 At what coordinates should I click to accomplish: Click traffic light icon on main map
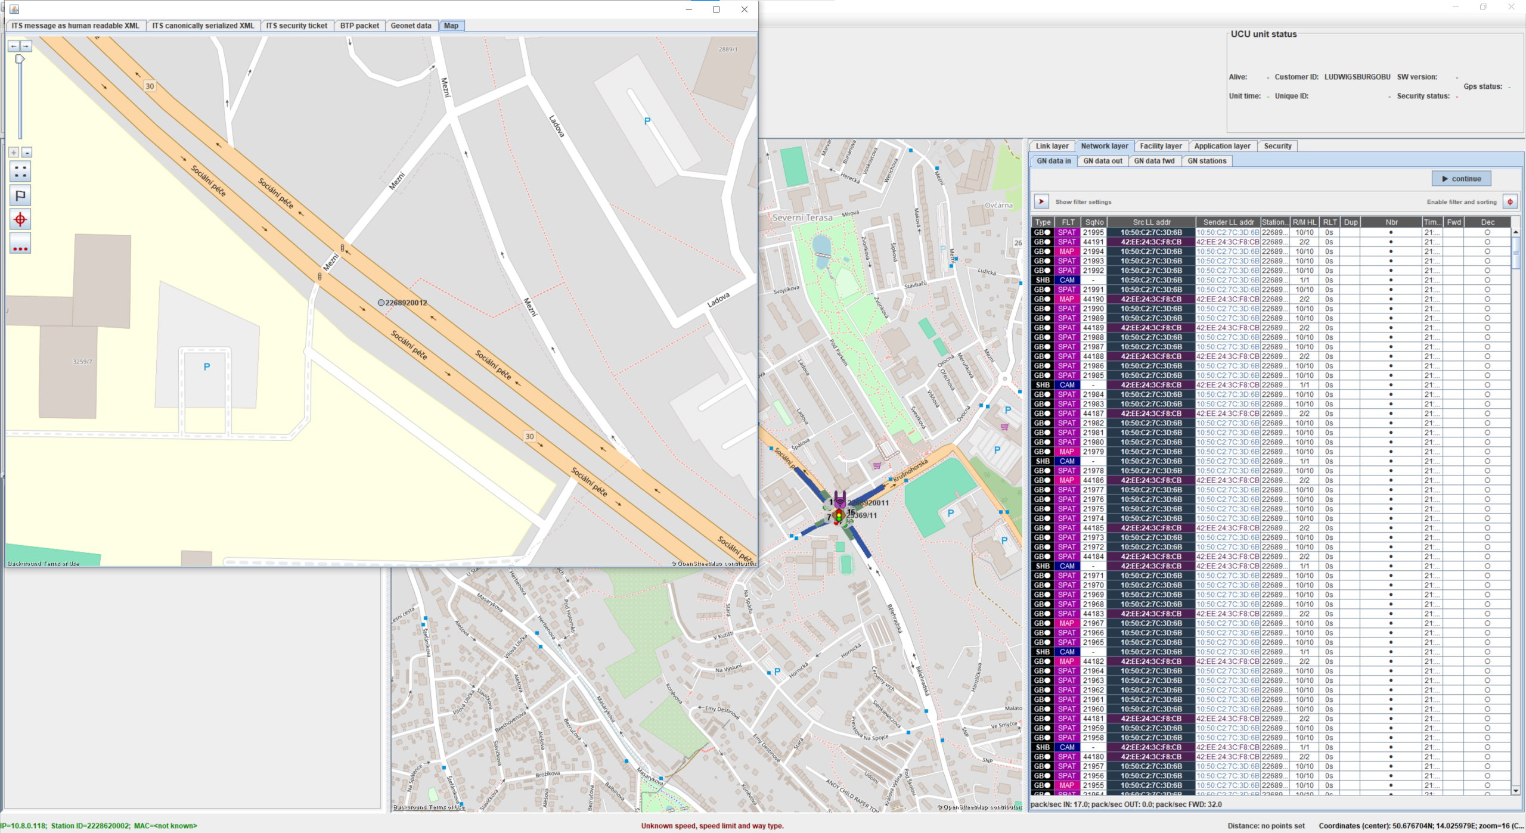[x=839, y=517]
